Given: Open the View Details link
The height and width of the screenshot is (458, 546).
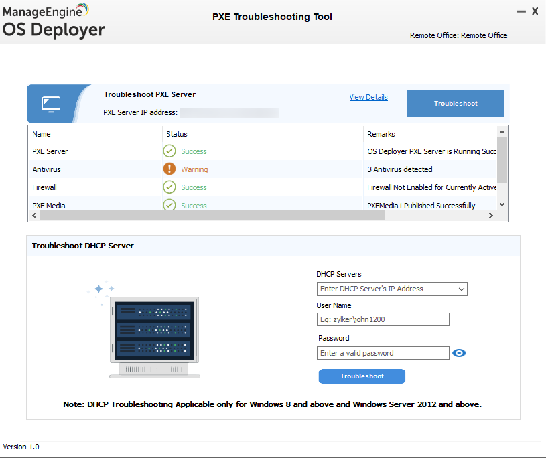Looking at the screenshot, I should coord(368,97).
